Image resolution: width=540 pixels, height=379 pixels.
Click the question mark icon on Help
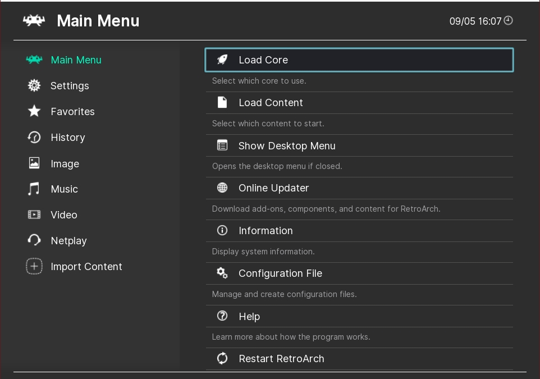222,316
